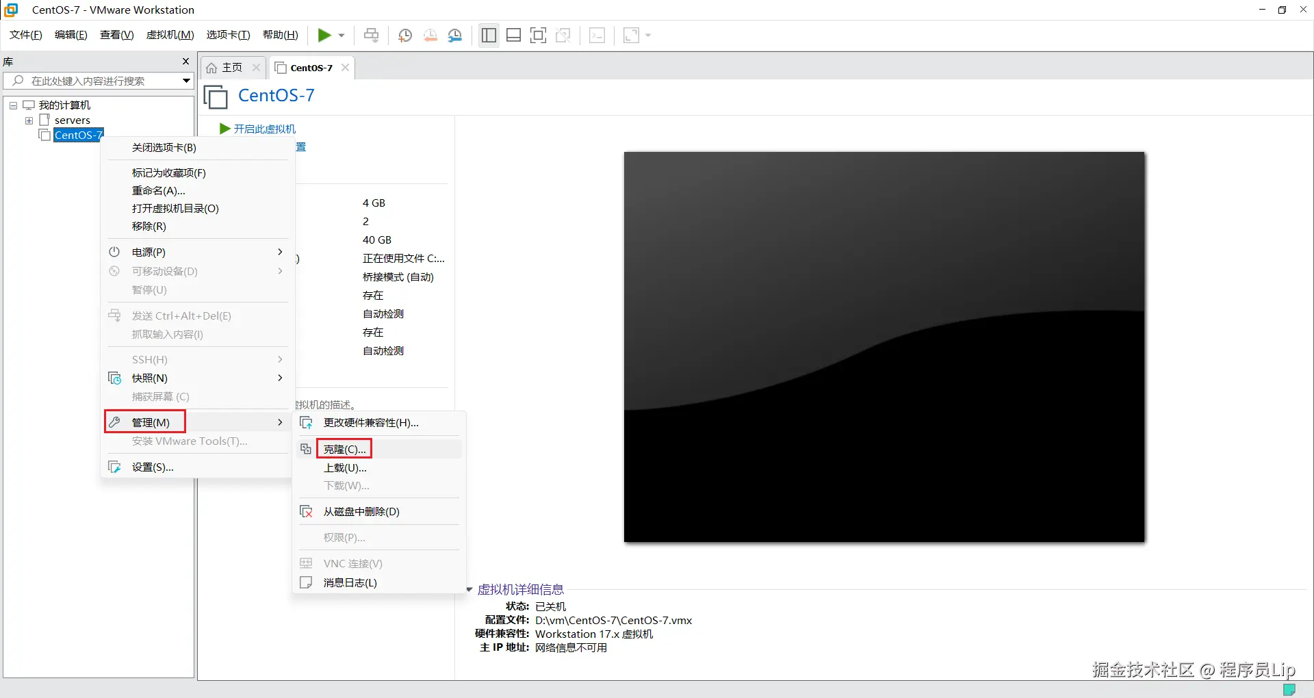Toggle the library panel visibility icon
Image resolution: width=1314 pixels, height=698 pixels.
488,35
